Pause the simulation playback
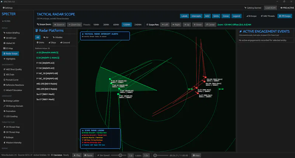295x158 pixels. [88, 155]
